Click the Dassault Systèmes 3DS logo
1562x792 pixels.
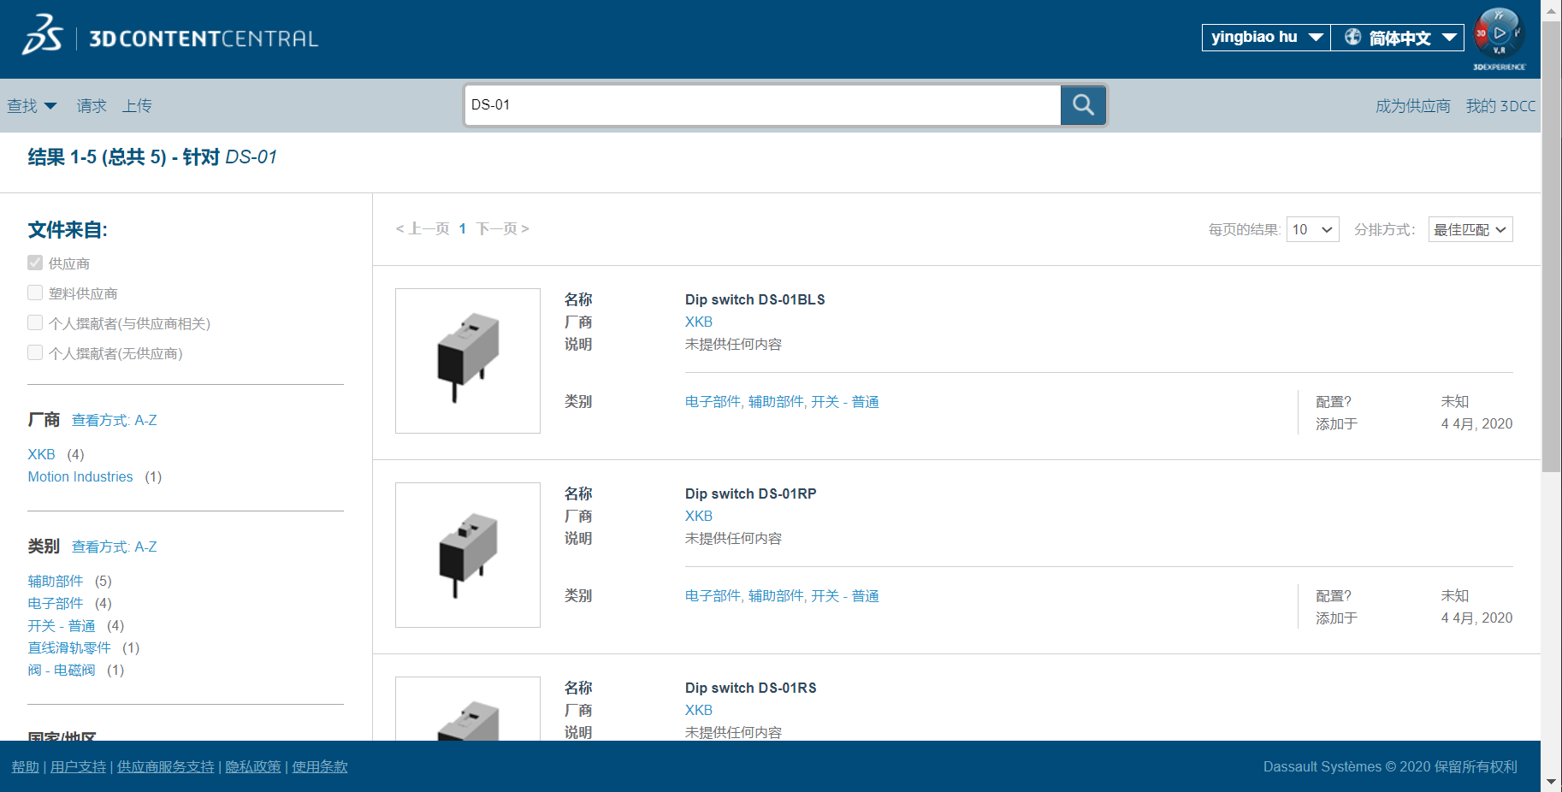[x=43, y=35]
